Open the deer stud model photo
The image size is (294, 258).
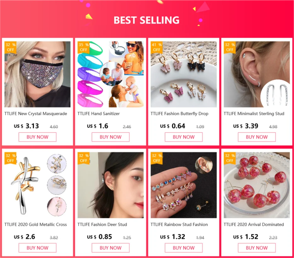pos(111,185)
